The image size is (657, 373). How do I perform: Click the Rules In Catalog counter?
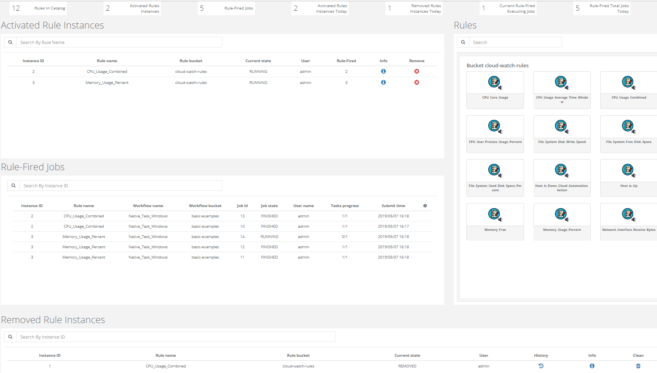pos(38,8)
